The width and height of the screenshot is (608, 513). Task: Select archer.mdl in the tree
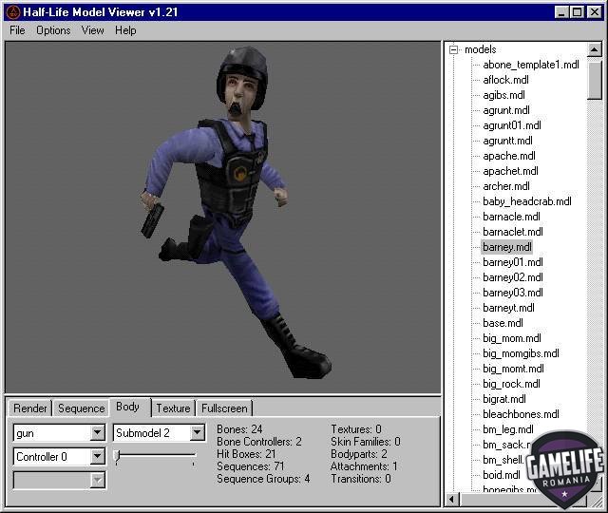(x=506, y=186)
